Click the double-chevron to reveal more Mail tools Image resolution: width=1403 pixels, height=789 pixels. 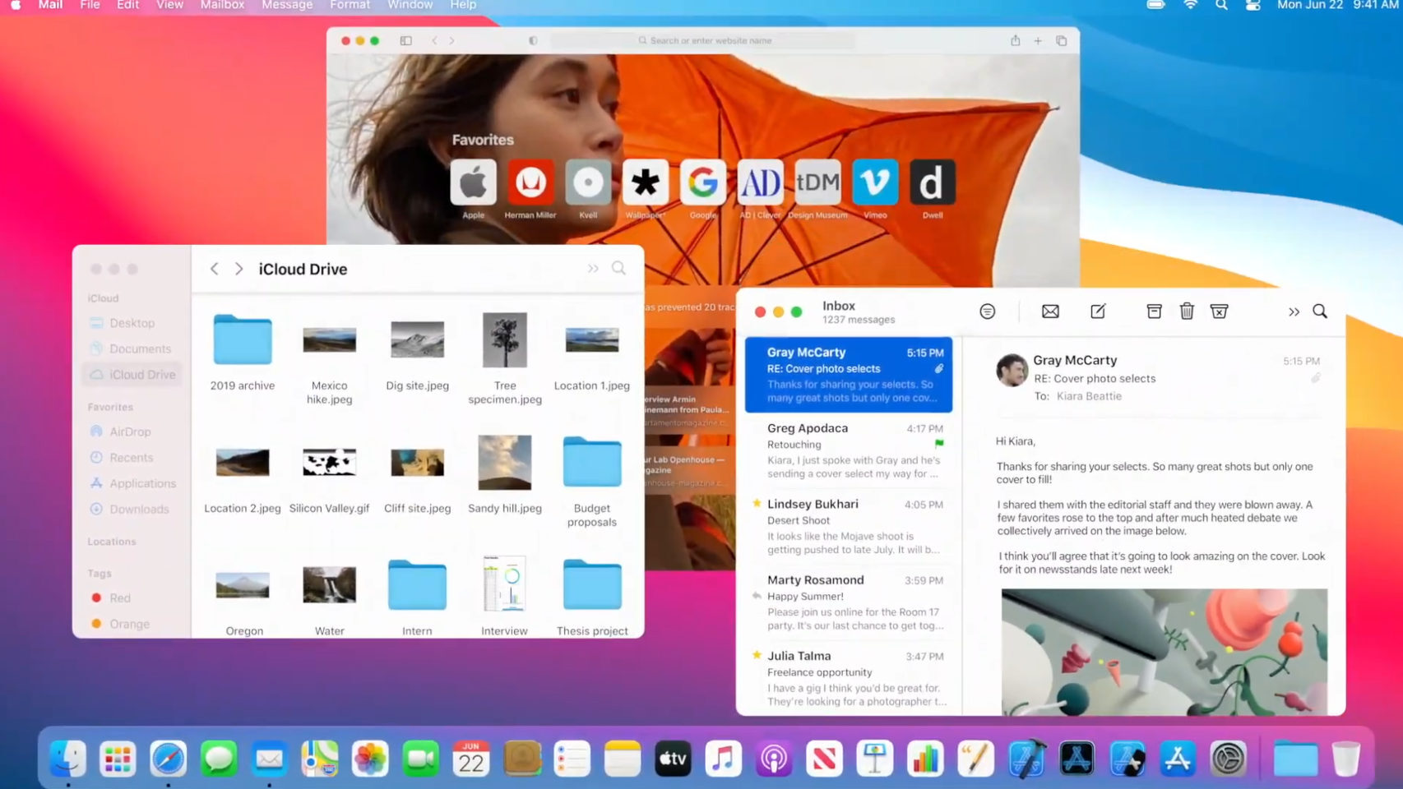pyautogui.click(x=1294, y=312)
